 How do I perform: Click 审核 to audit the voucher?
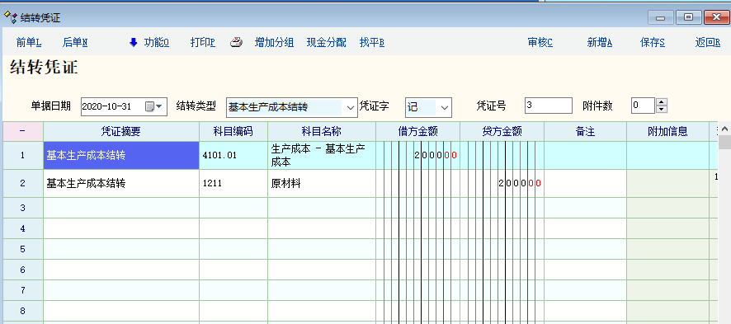point(540,43)
